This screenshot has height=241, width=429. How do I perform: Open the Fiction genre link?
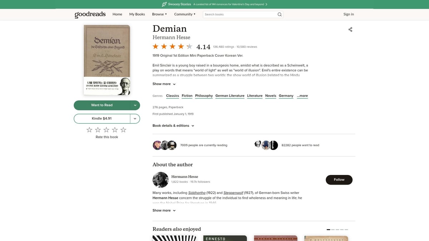(187, 96)
